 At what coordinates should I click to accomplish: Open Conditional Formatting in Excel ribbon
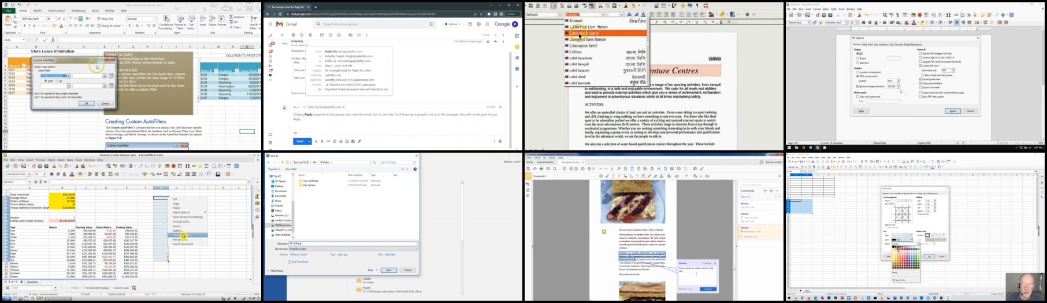point(166,23)
